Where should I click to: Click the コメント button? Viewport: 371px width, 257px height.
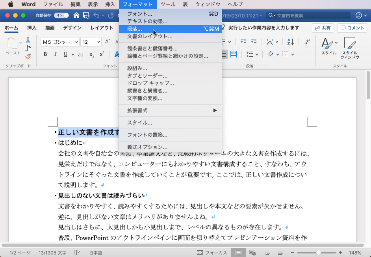coord(352,28)
